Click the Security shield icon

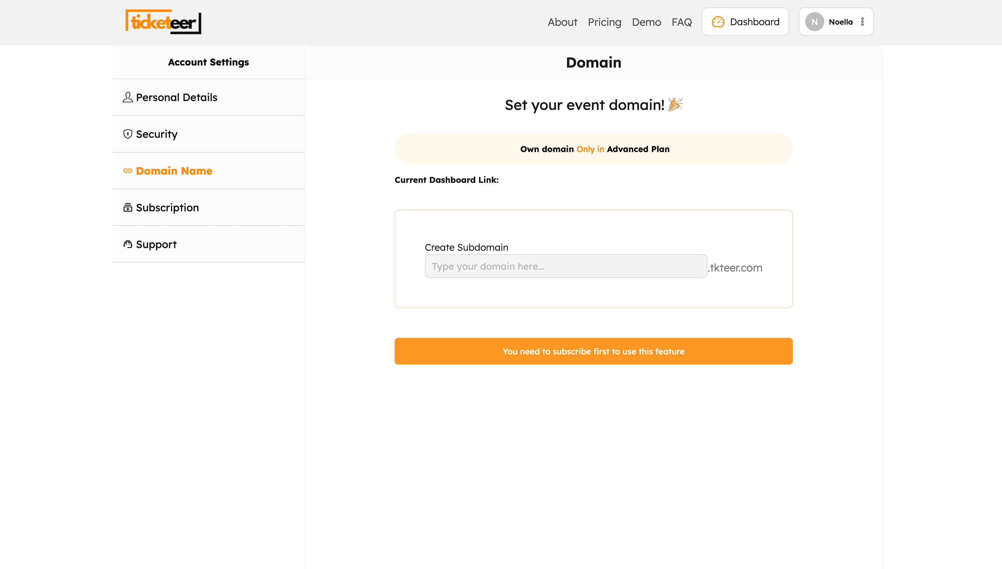click(x=127, y=133)
